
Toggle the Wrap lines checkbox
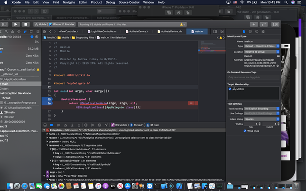click(x=245, y=131)
